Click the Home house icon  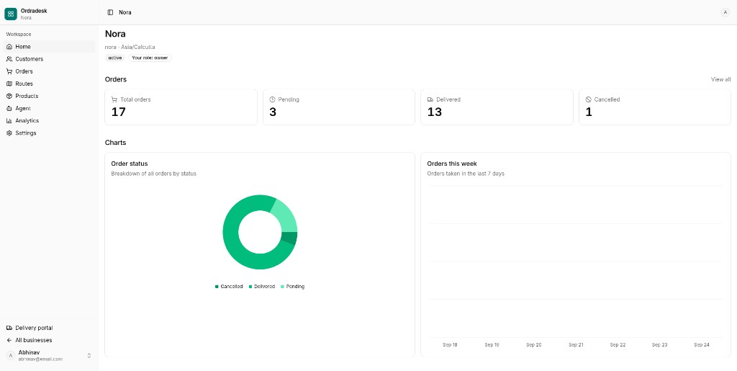point(9,47)
